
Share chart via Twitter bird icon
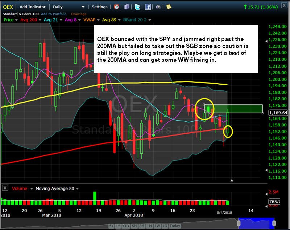coord(137,7)
